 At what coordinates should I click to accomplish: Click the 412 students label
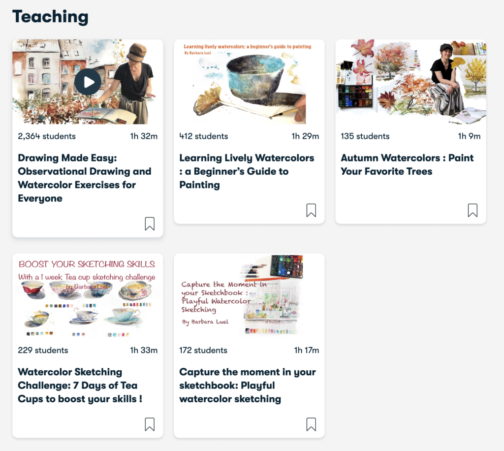tap(203, 136)
